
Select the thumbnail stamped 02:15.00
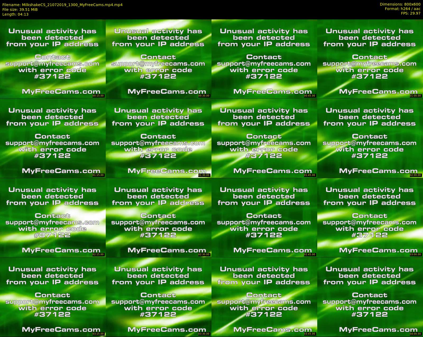(53, 218)
